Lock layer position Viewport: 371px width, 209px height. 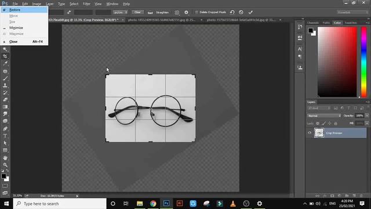click(x=329, y=123)
